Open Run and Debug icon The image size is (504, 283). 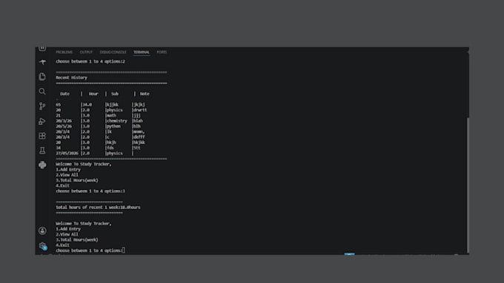[42, 121]
